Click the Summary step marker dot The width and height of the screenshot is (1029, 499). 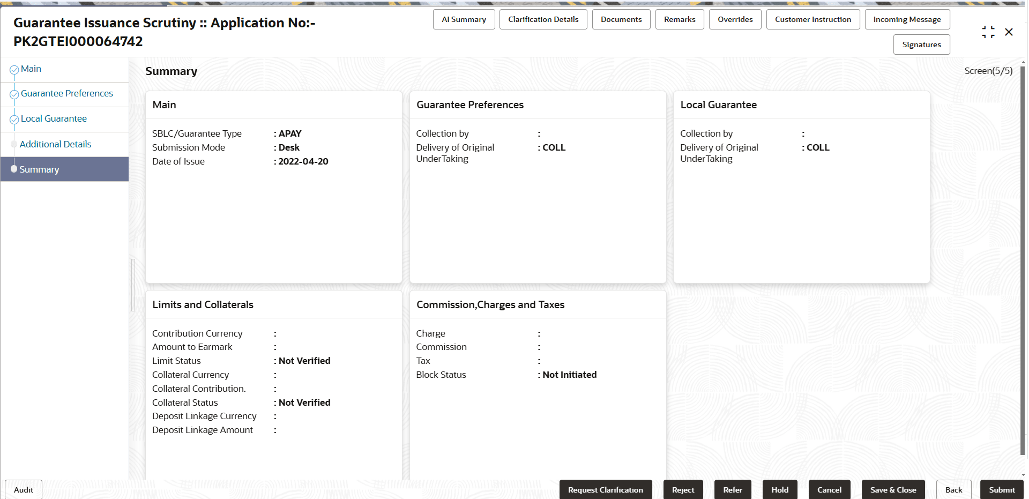[14, 169]
